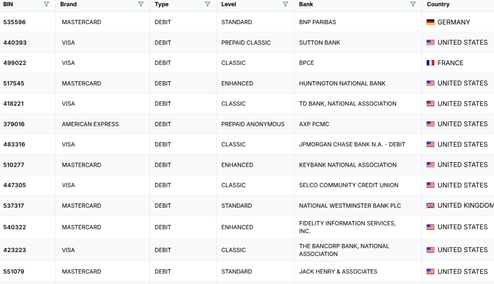Open the Level column filter icon
The width and height of the screenshot is (494, 284).
click(x=286, y=4)
